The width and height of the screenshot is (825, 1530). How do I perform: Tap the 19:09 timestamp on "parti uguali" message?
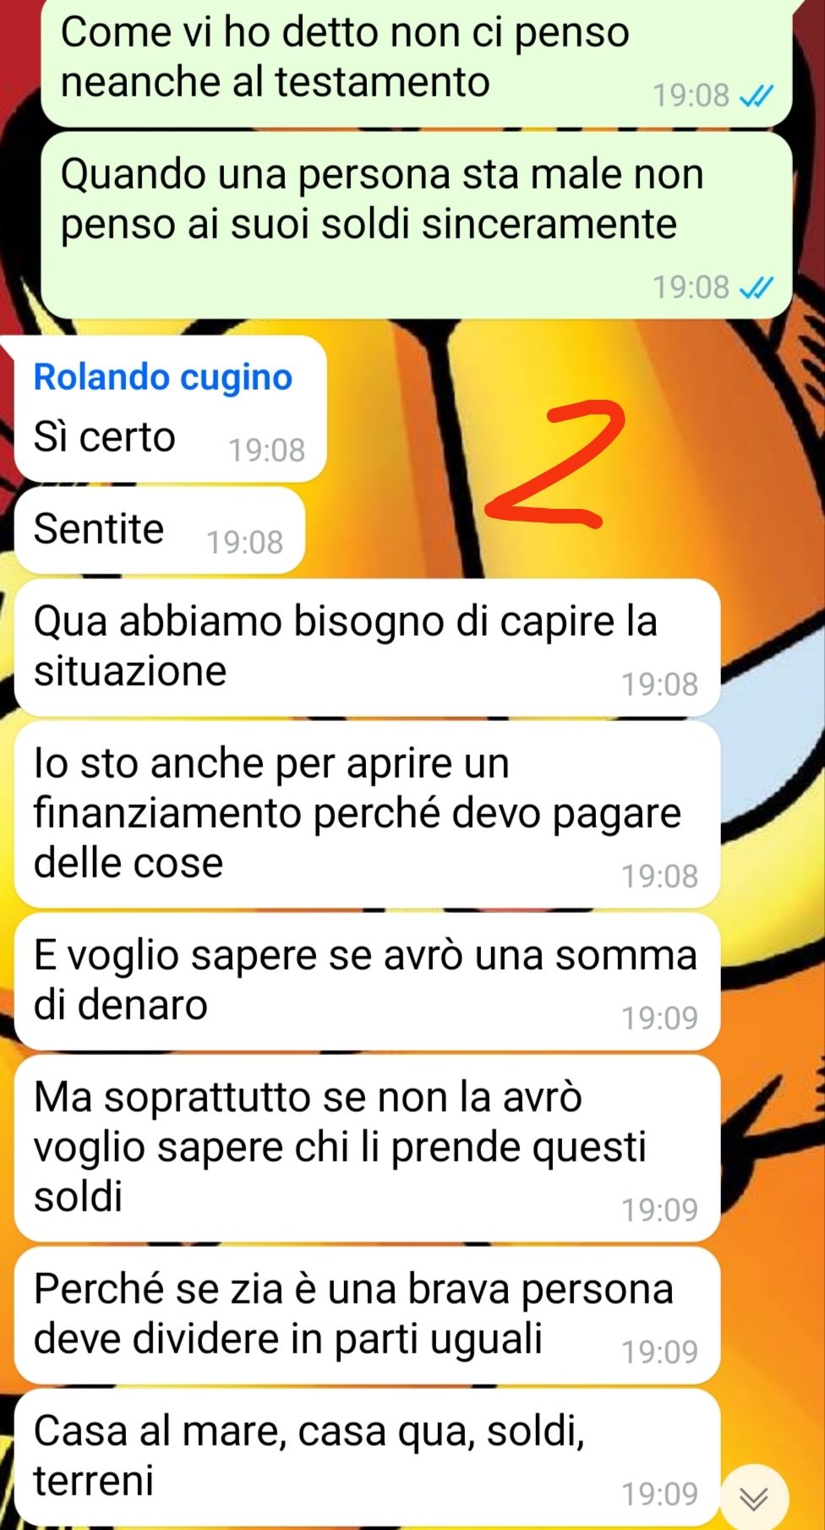tap(660, 1352)
